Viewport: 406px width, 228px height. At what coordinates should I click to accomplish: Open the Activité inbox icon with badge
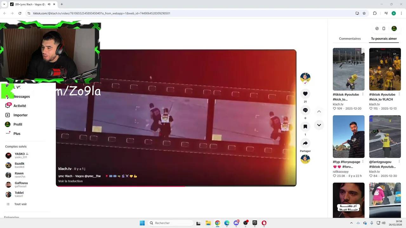[x=8, y=106]
